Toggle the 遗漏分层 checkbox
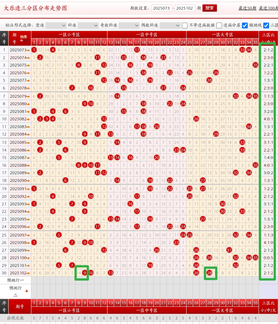 [x=219, y=25]
